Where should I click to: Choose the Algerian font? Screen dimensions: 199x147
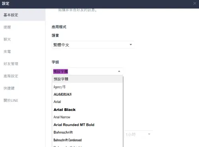coord(88,94)
